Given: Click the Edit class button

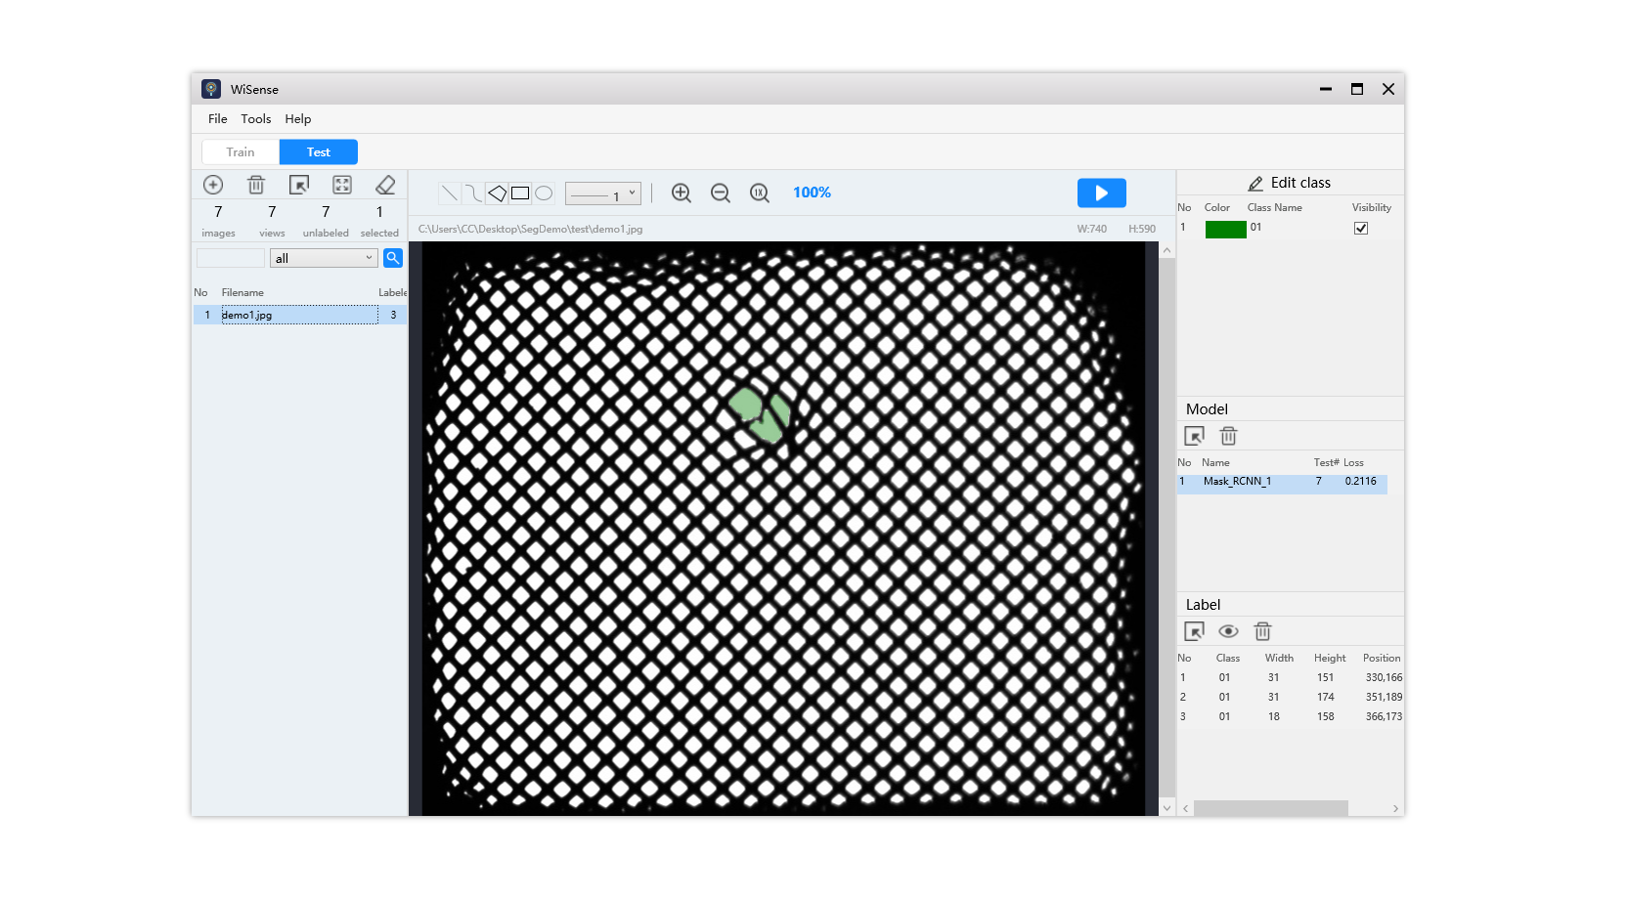Looking at the screenshot, I should (x=1290, y=183).
